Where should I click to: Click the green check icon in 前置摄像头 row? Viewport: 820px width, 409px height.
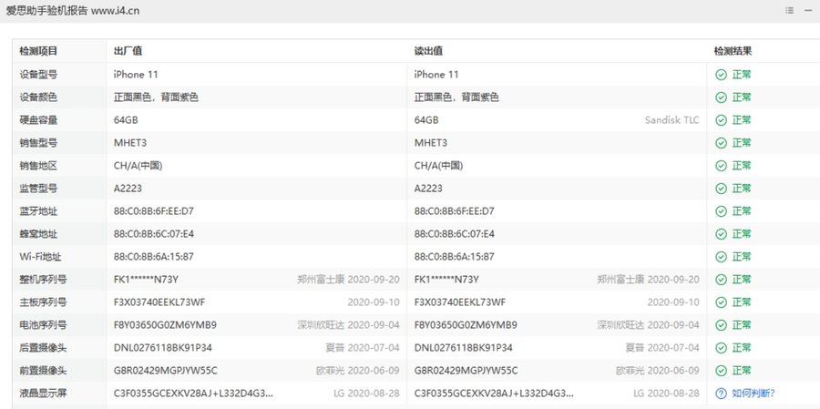(722, 371)
